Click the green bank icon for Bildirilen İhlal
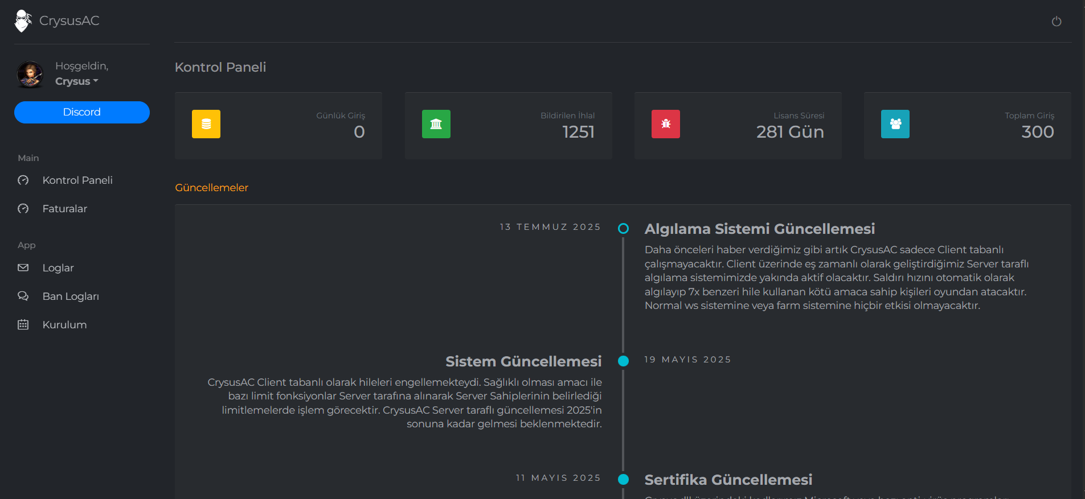Image resolution: width=1085 pixels, height=499 pixels. (x=436, y=124)
